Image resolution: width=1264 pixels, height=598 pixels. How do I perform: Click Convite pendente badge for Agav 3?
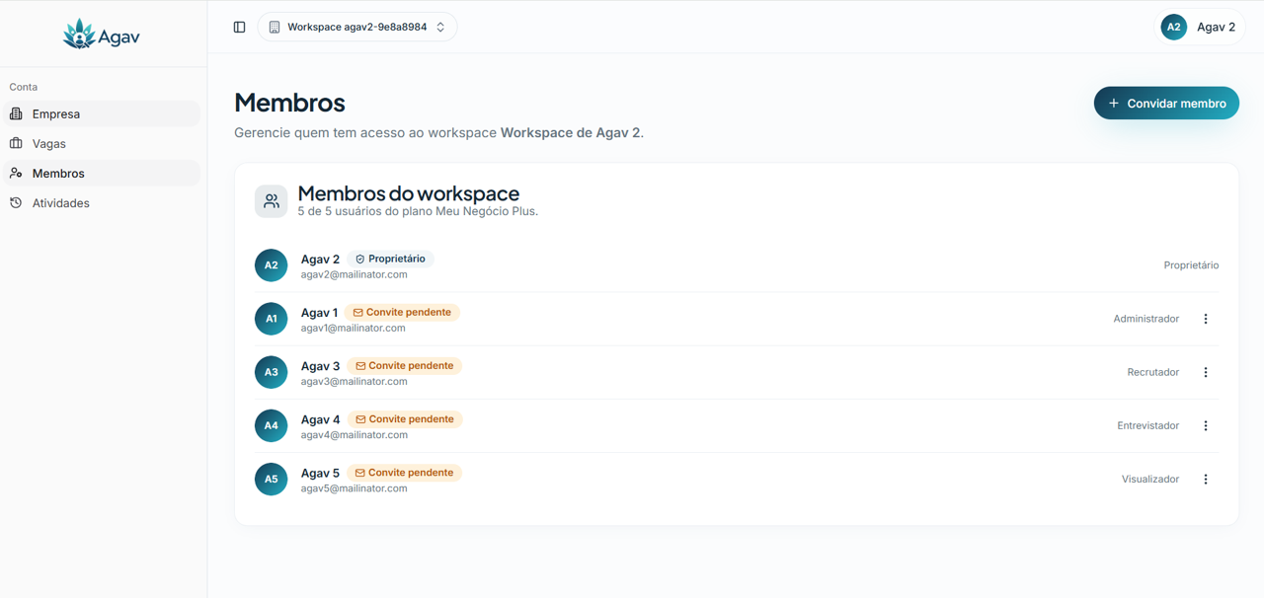(x=405, y=365)
